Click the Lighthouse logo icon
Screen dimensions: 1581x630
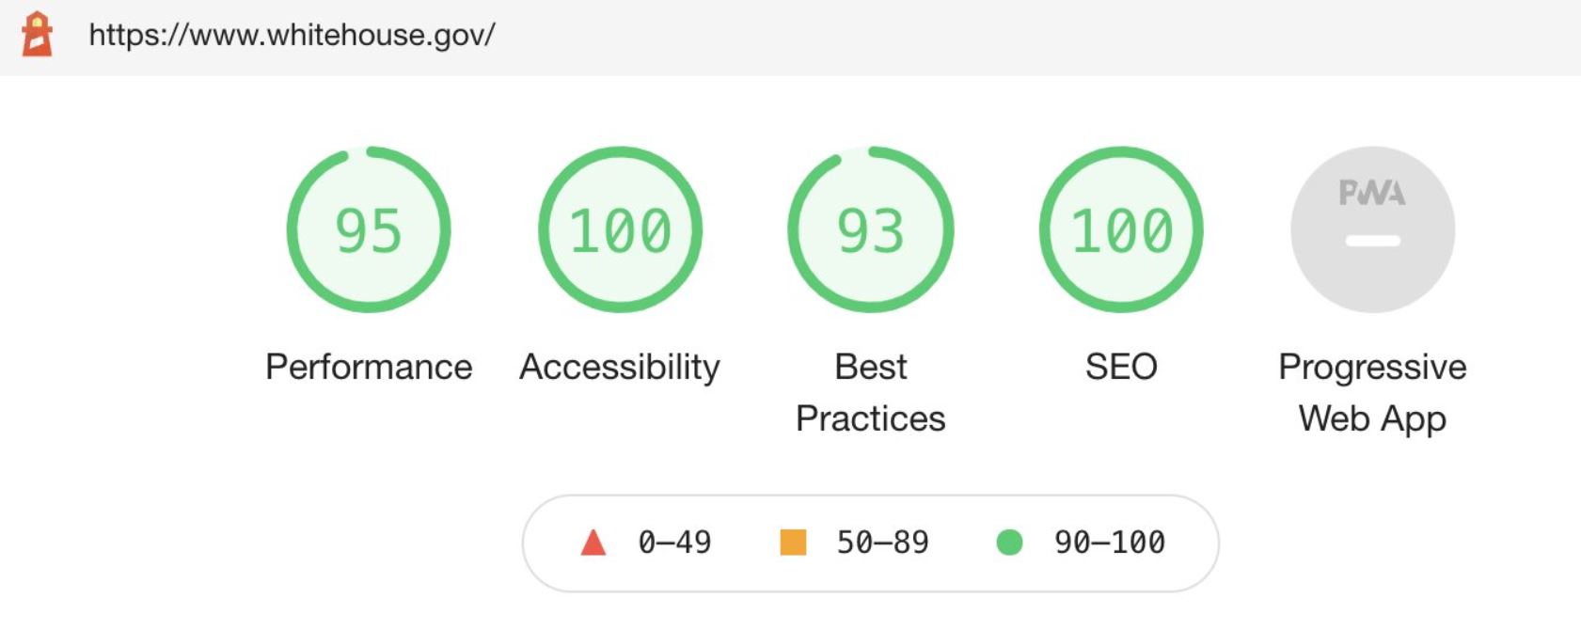coord(38,35)
